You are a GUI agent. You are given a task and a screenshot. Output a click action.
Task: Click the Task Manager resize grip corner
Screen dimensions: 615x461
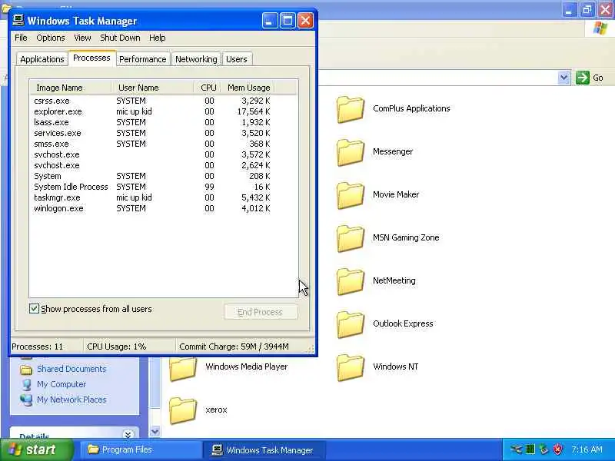tap(311, 349)
